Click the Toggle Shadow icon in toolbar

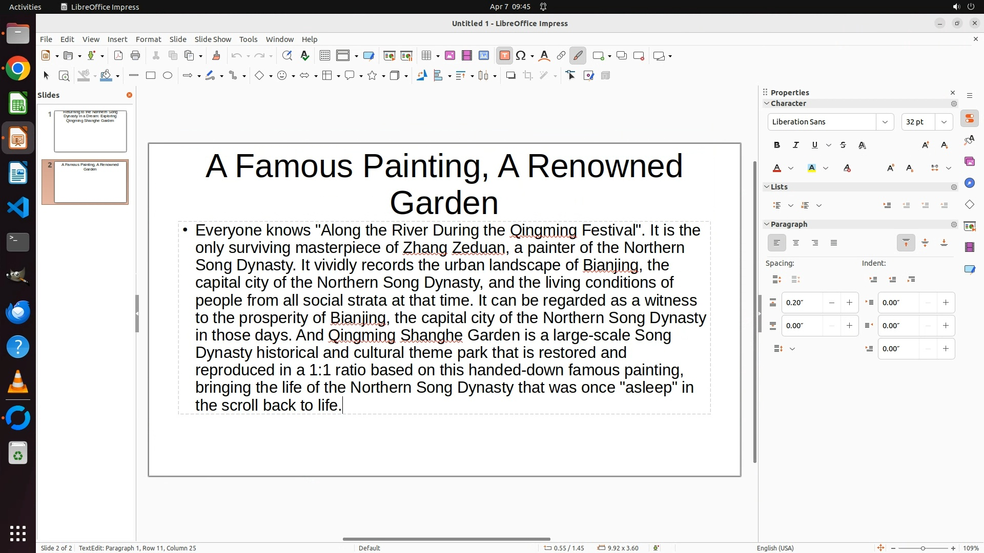(510, 76)
